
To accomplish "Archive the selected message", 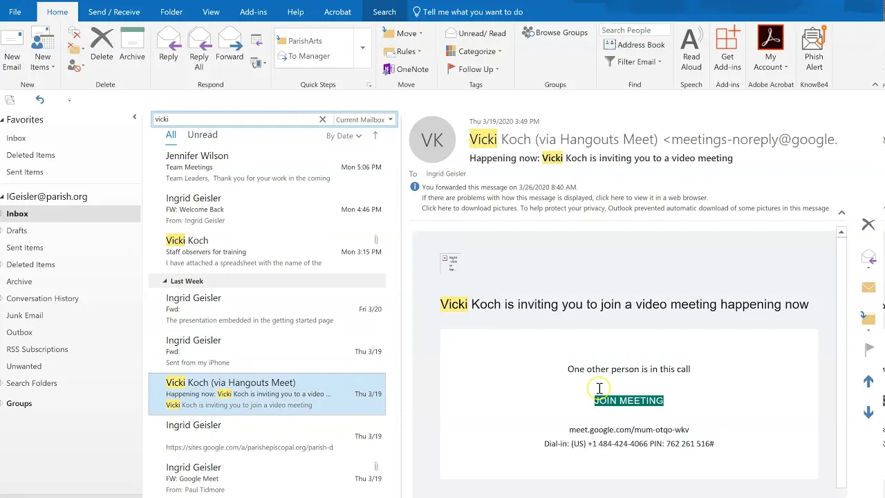I will coord(132,45).
